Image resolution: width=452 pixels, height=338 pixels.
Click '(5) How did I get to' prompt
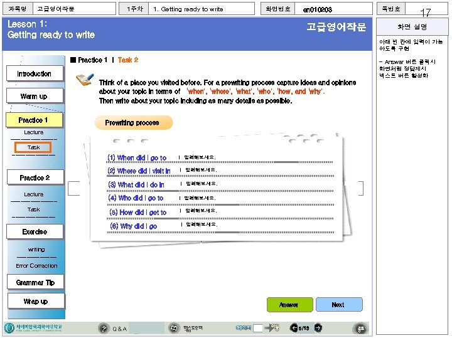coord(137,212)
